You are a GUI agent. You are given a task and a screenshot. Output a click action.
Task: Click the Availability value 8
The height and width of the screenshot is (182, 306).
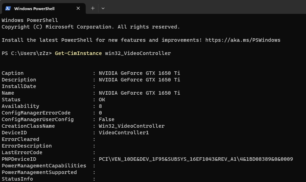click(100, 106)
